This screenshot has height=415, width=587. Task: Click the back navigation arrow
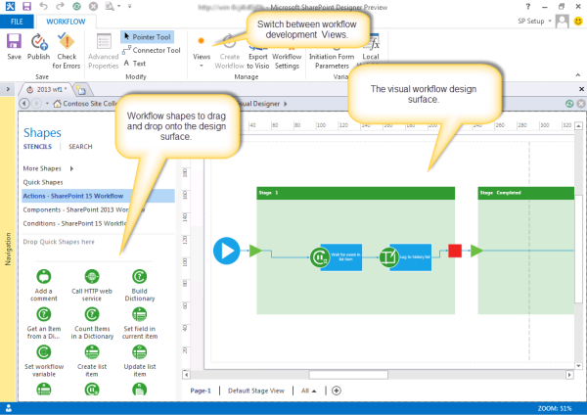coord(24,104)
